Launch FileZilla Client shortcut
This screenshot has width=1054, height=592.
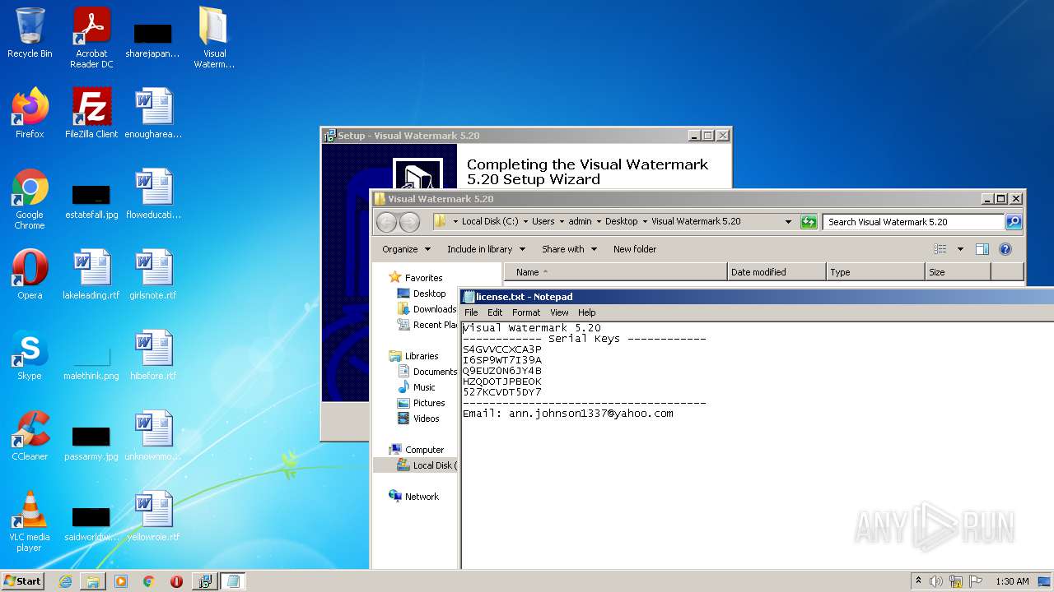91,113
